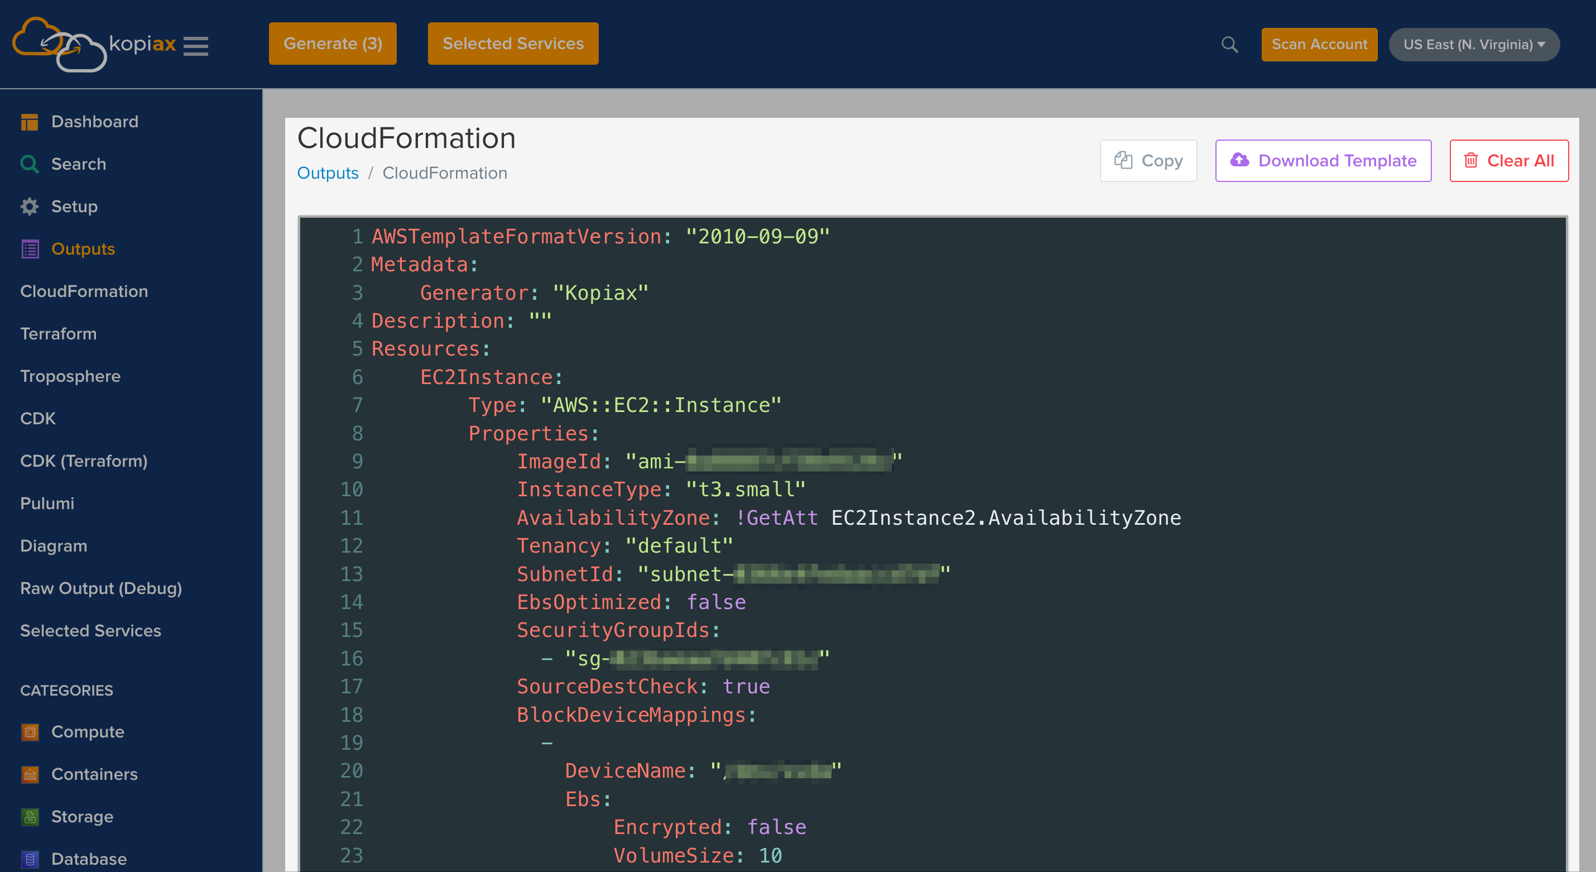Click the trash can icon
Screen dimensions: 1596x872
click(x=1470, y=161)
